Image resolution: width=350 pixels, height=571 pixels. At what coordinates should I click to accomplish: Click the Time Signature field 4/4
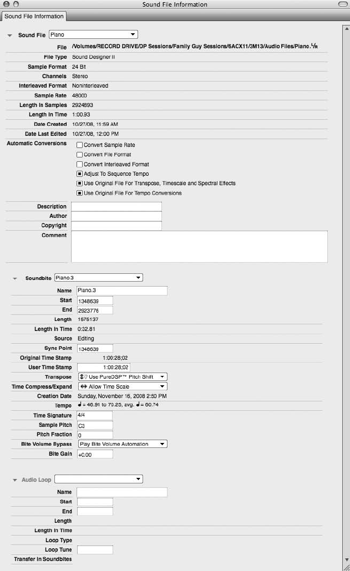click(94, 416)
